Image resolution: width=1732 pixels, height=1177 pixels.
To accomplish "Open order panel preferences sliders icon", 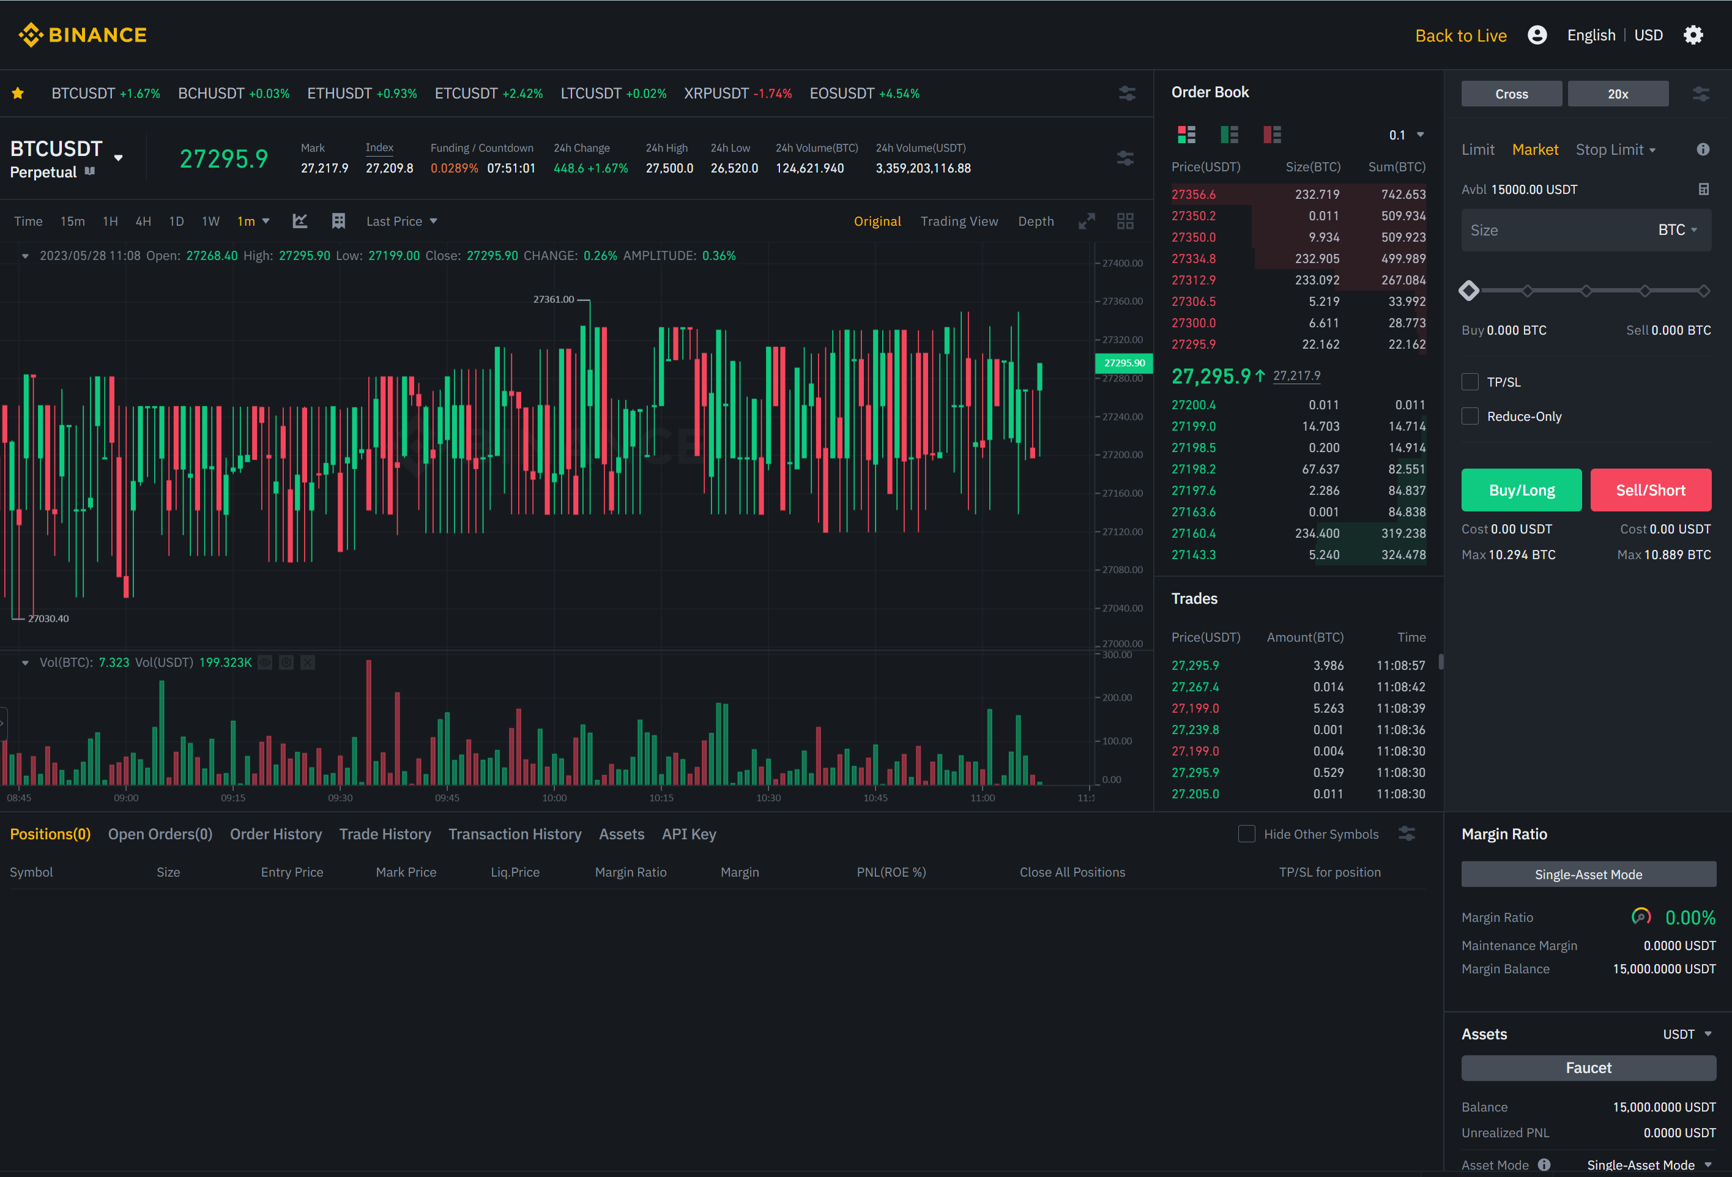I will coord(1701,94).
